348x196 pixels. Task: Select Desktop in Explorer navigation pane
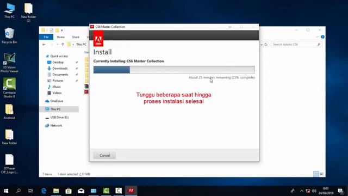pos(58,62)
